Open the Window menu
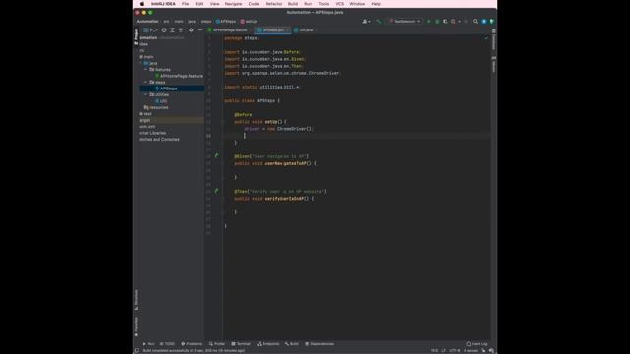This screenshot has height=354, width=630. click(x=357, y=4)
